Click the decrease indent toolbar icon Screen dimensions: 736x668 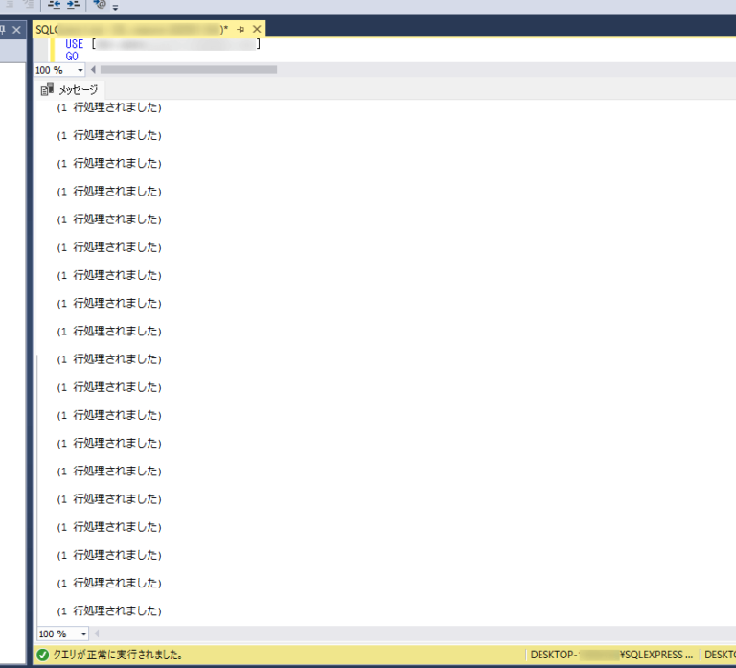54,5
